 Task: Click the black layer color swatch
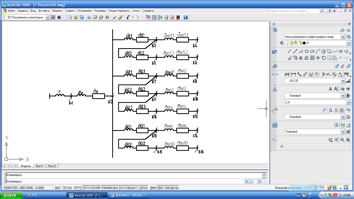tap(304, 43)
